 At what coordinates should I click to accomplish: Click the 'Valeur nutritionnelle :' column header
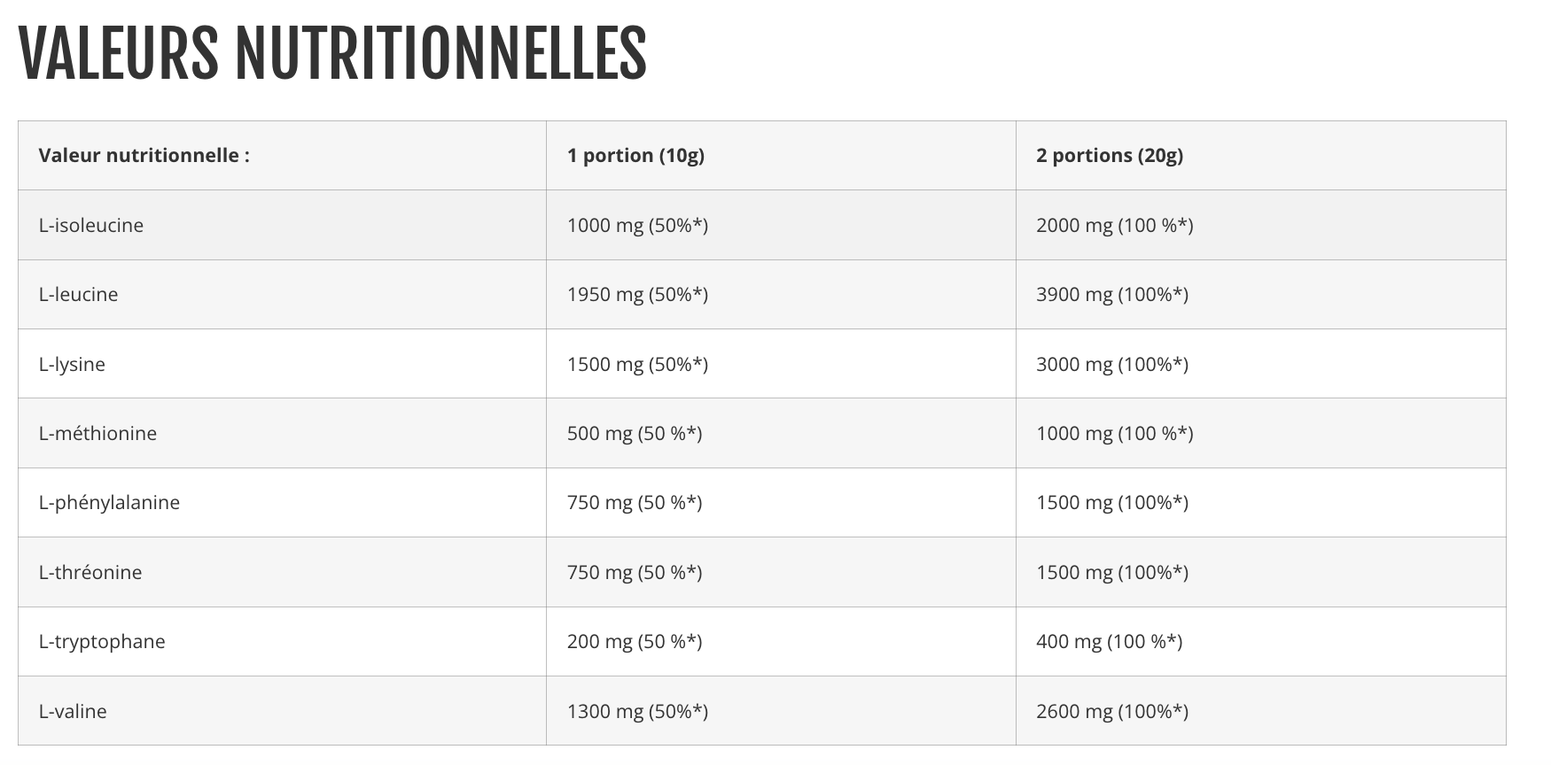pos(144,155)
